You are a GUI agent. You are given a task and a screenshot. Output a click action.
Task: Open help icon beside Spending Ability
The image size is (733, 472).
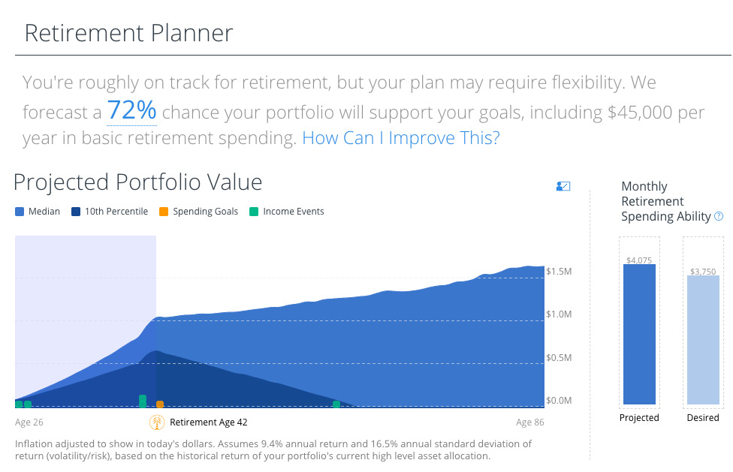[x=719, y=216]
